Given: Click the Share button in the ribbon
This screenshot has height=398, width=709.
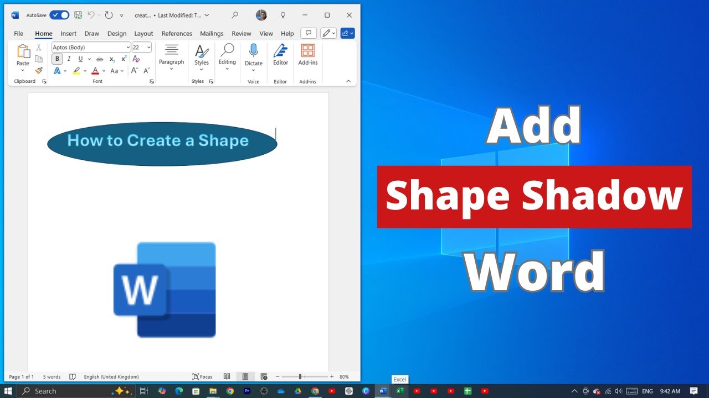Looking at the screenshot, I should pyautogui.click(x=348, y=34).
